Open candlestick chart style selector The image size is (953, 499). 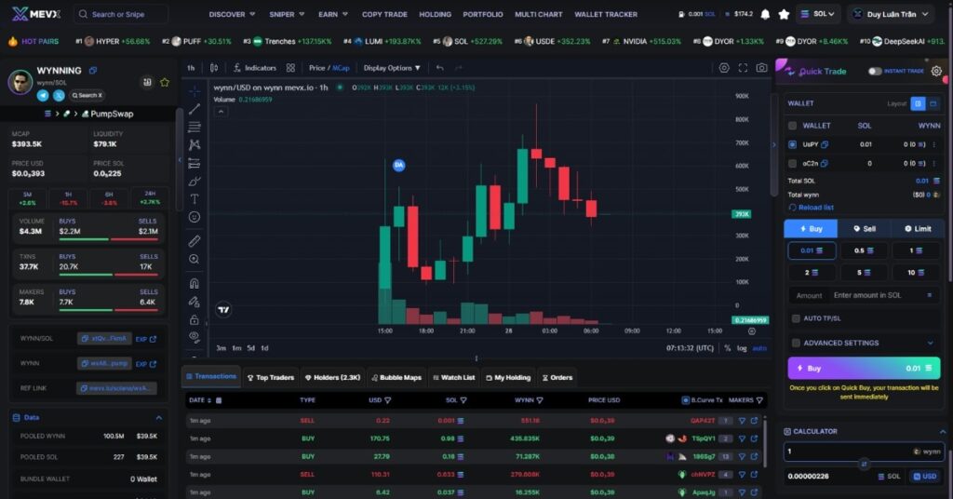tap(214, 68)
